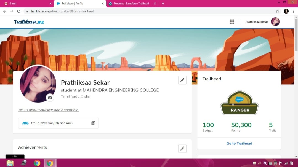Click the name Prathiksaa Sekar heading
This screenshot has width=298, height=167.
pyautogui.click(x=85, y=83)
